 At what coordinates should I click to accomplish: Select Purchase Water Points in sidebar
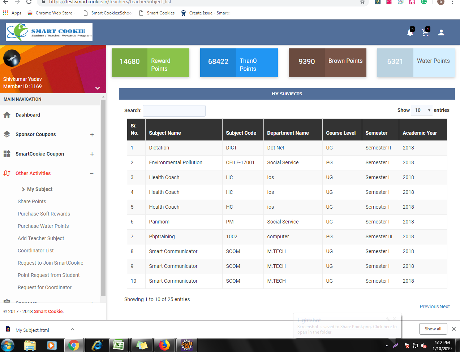click(x=43, y=226)
